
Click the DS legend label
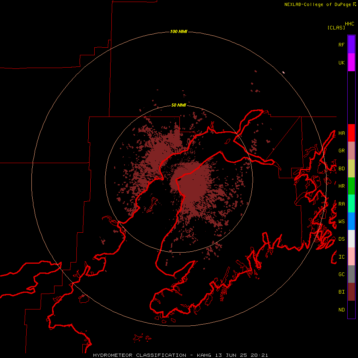click(x=341, y=239)
